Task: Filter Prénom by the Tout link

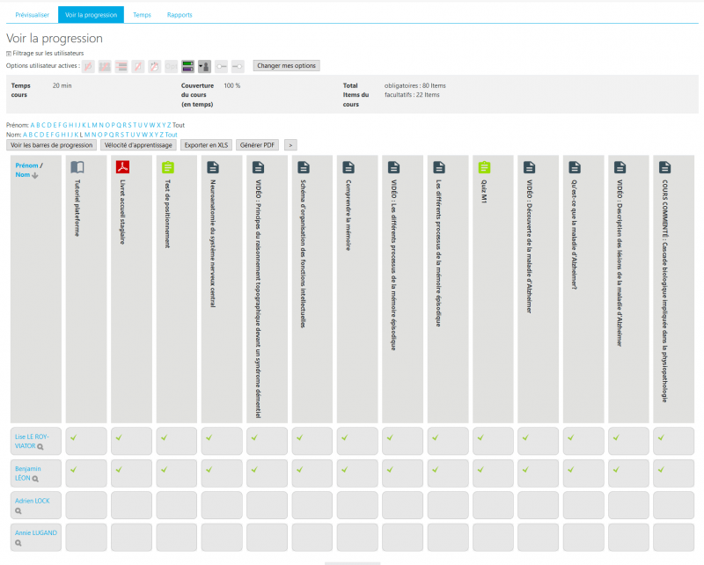Action: click(x=179, y=125)
